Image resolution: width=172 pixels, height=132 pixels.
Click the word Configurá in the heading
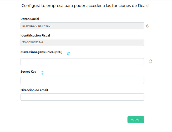tap(32, 5)
